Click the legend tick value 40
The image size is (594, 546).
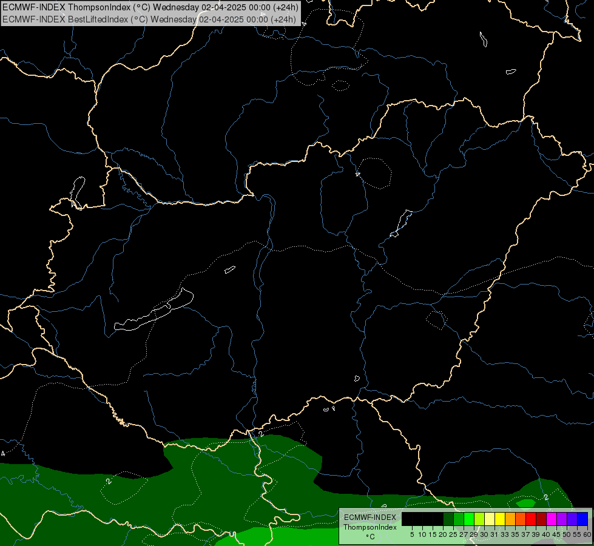point(546,534)
